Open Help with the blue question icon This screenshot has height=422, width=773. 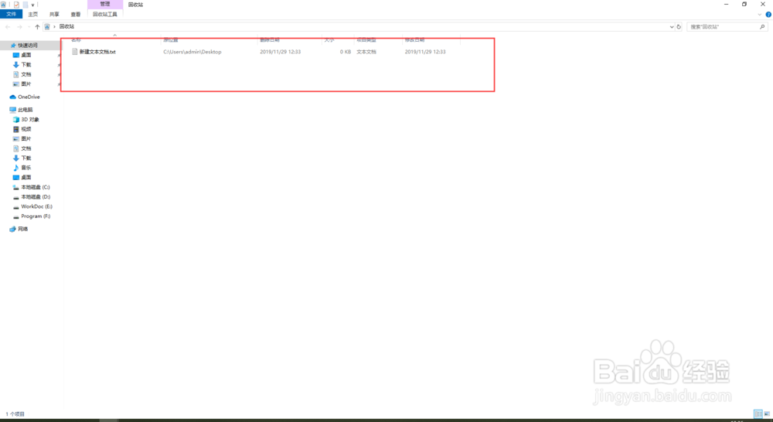tap(768, 14)
